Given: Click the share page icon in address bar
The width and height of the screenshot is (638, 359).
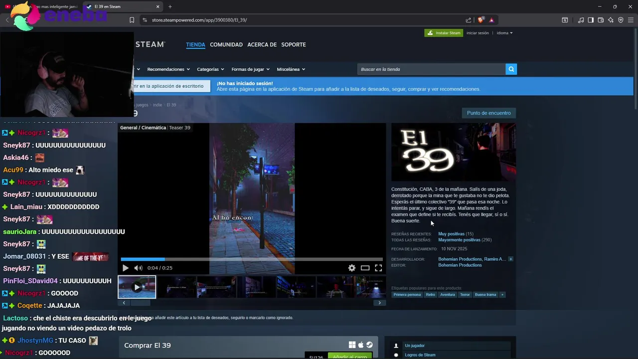Looking at the screenshot, I should click(x=469, y=20).
